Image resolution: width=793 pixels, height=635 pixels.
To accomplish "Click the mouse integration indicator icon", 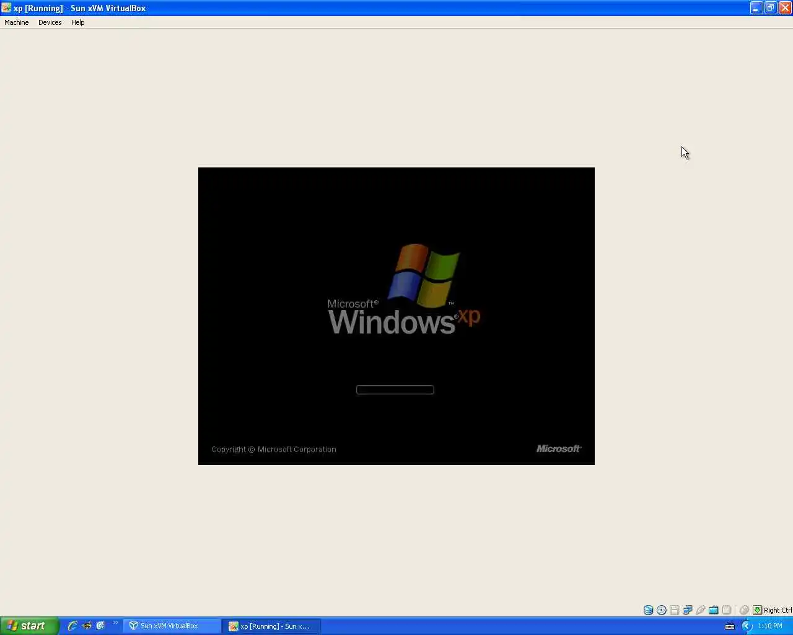I will tap(745, 610).
